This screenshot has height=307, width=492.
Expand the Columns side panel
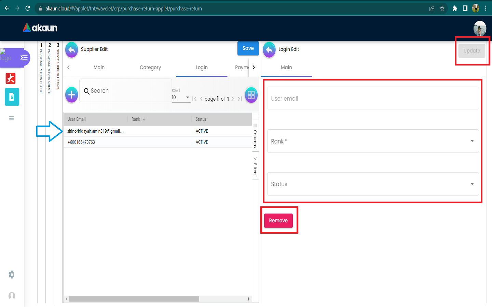tap(255, 136)
